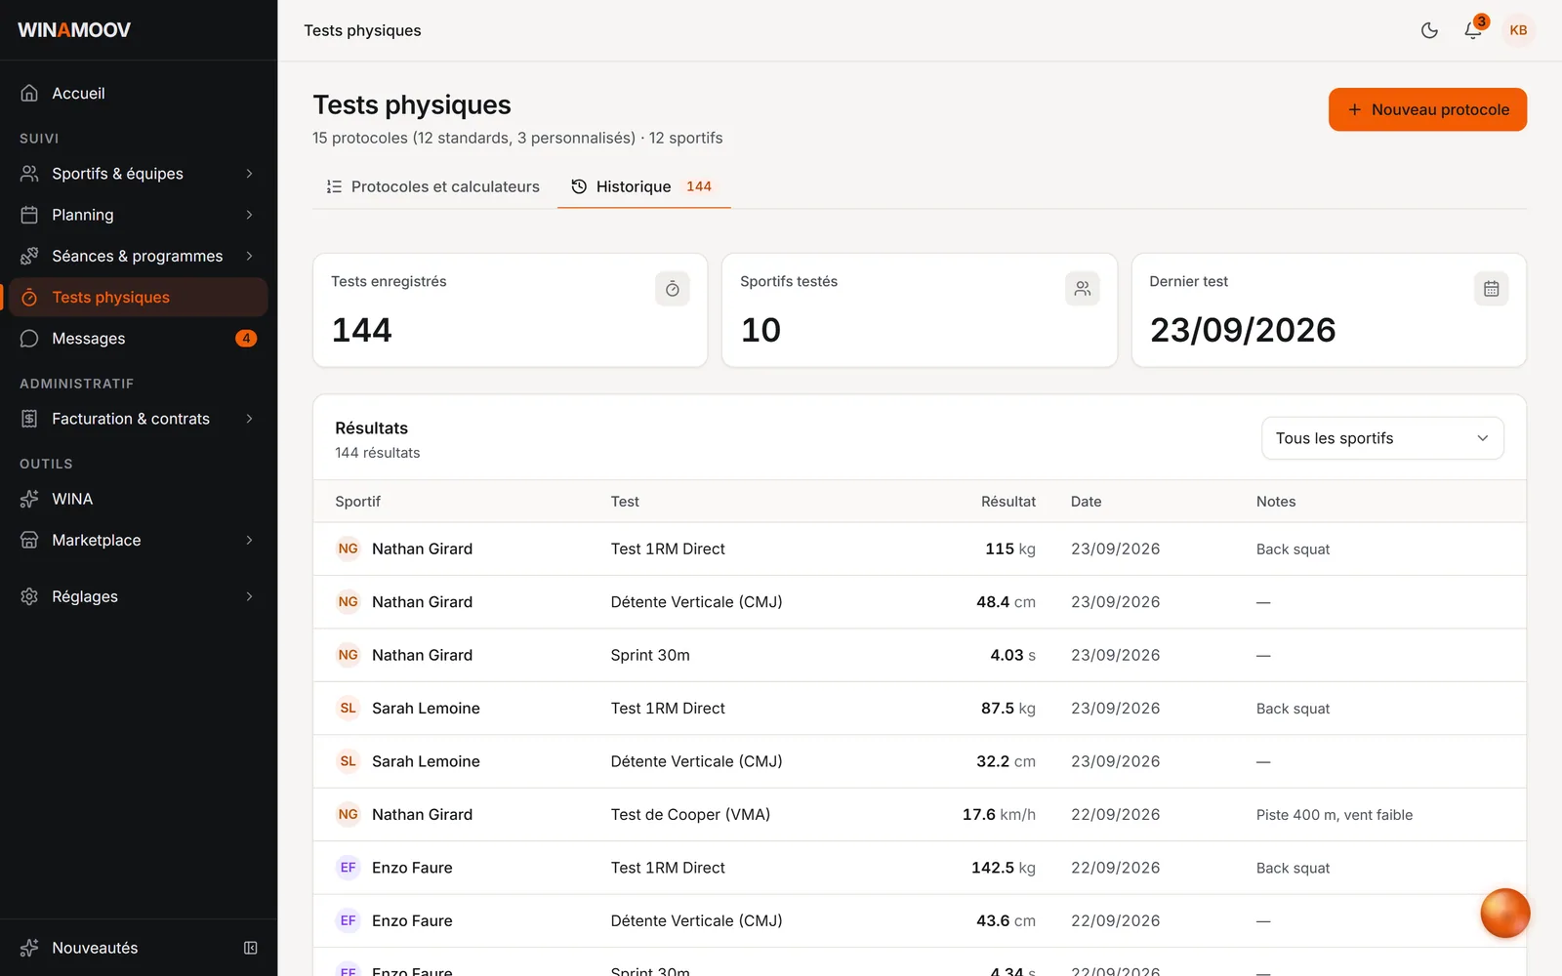The height and width of the screenshot is (976, 1562).
Task: Collapse the sidebar with the panel icon
Action: (x=251, y=948)
